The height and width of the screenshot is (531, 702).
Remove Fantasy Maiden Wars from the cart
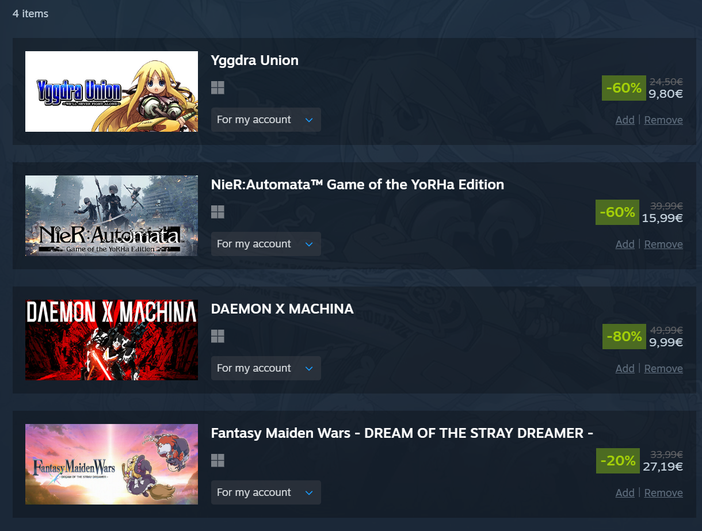tap(663, 492)
